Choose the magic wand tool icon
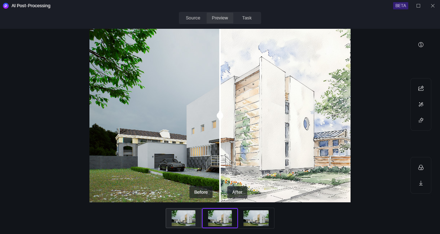This screenshot has width=440, height=234. [x=421, y=104]
